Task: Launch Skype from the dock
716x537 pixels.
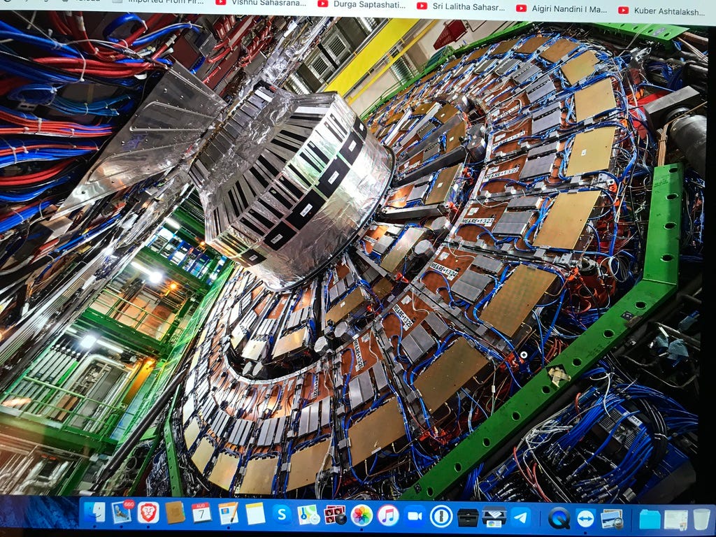Action: click(x=282, y=515)
